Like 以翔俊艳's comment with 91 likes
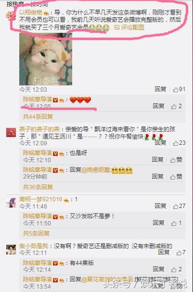The image size is (193, 292). pyautogui.click(x=179, y=89)
